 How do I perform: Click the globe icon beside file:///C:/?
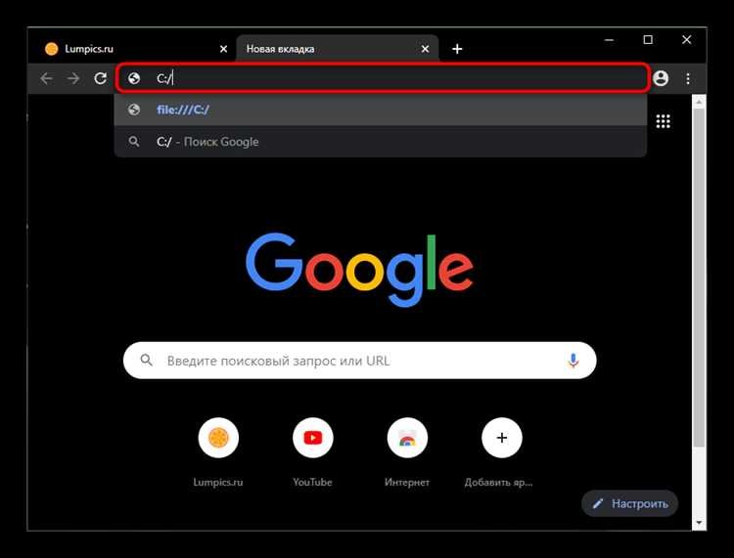coord(134,109)
